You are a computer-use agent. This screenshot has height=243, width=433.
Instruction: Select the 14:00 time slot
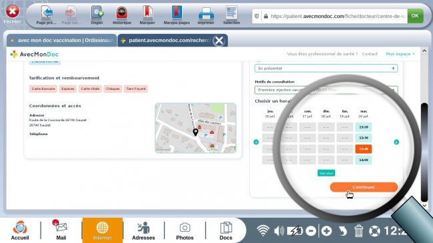point(364,160)
